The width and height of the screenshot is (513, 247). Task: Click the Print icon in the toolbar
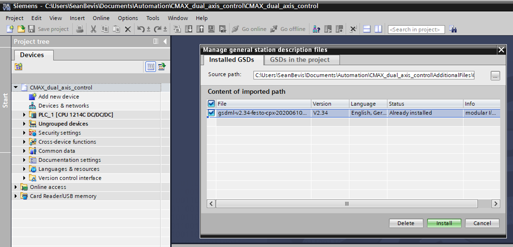[x=80, y=29]
